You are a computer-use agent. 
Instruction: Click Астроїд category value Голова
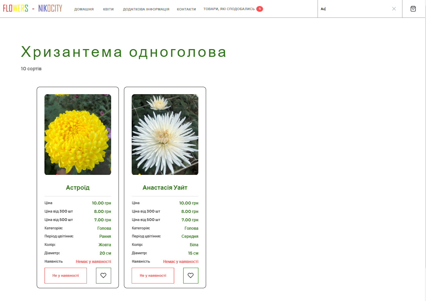click(104, 228)
